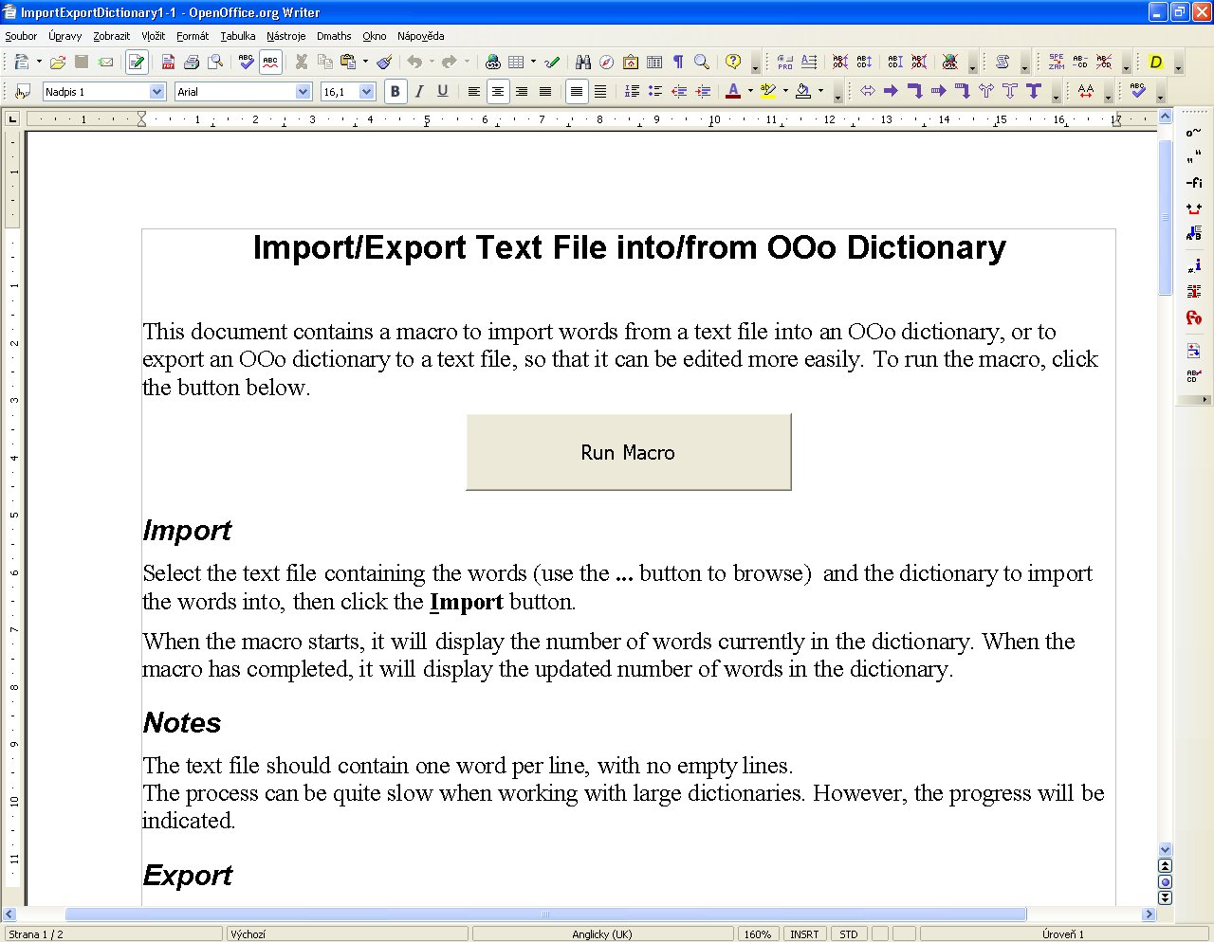Print file directly via printer icon
Image resolution: width=1214 pixels, height=942 pixels.
[x=192, y=62]
